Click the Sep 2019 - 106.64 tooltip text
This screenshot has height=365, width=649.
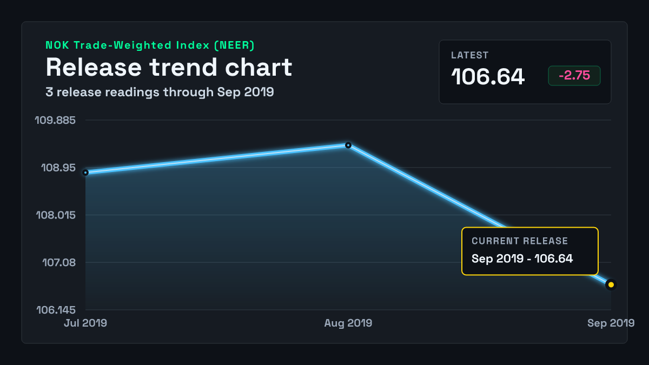coord(522,258)
